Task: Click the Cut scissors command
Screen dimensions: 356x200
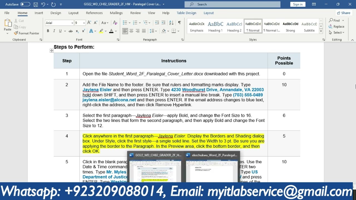Action: click(x=19, y=21)
